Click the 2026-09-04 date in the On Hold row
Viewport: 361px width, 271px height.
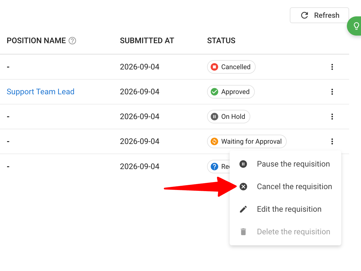(140, 117)
